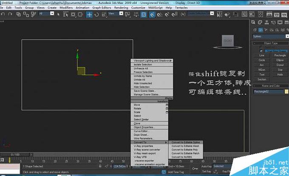Click Clone in the quad menu

pos(137,124)
